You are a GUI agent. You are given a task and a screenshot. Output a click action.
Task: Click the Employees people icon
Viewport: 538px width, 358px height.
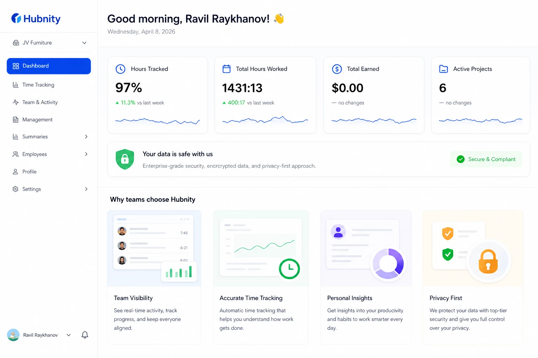click(x=16, y=154)
